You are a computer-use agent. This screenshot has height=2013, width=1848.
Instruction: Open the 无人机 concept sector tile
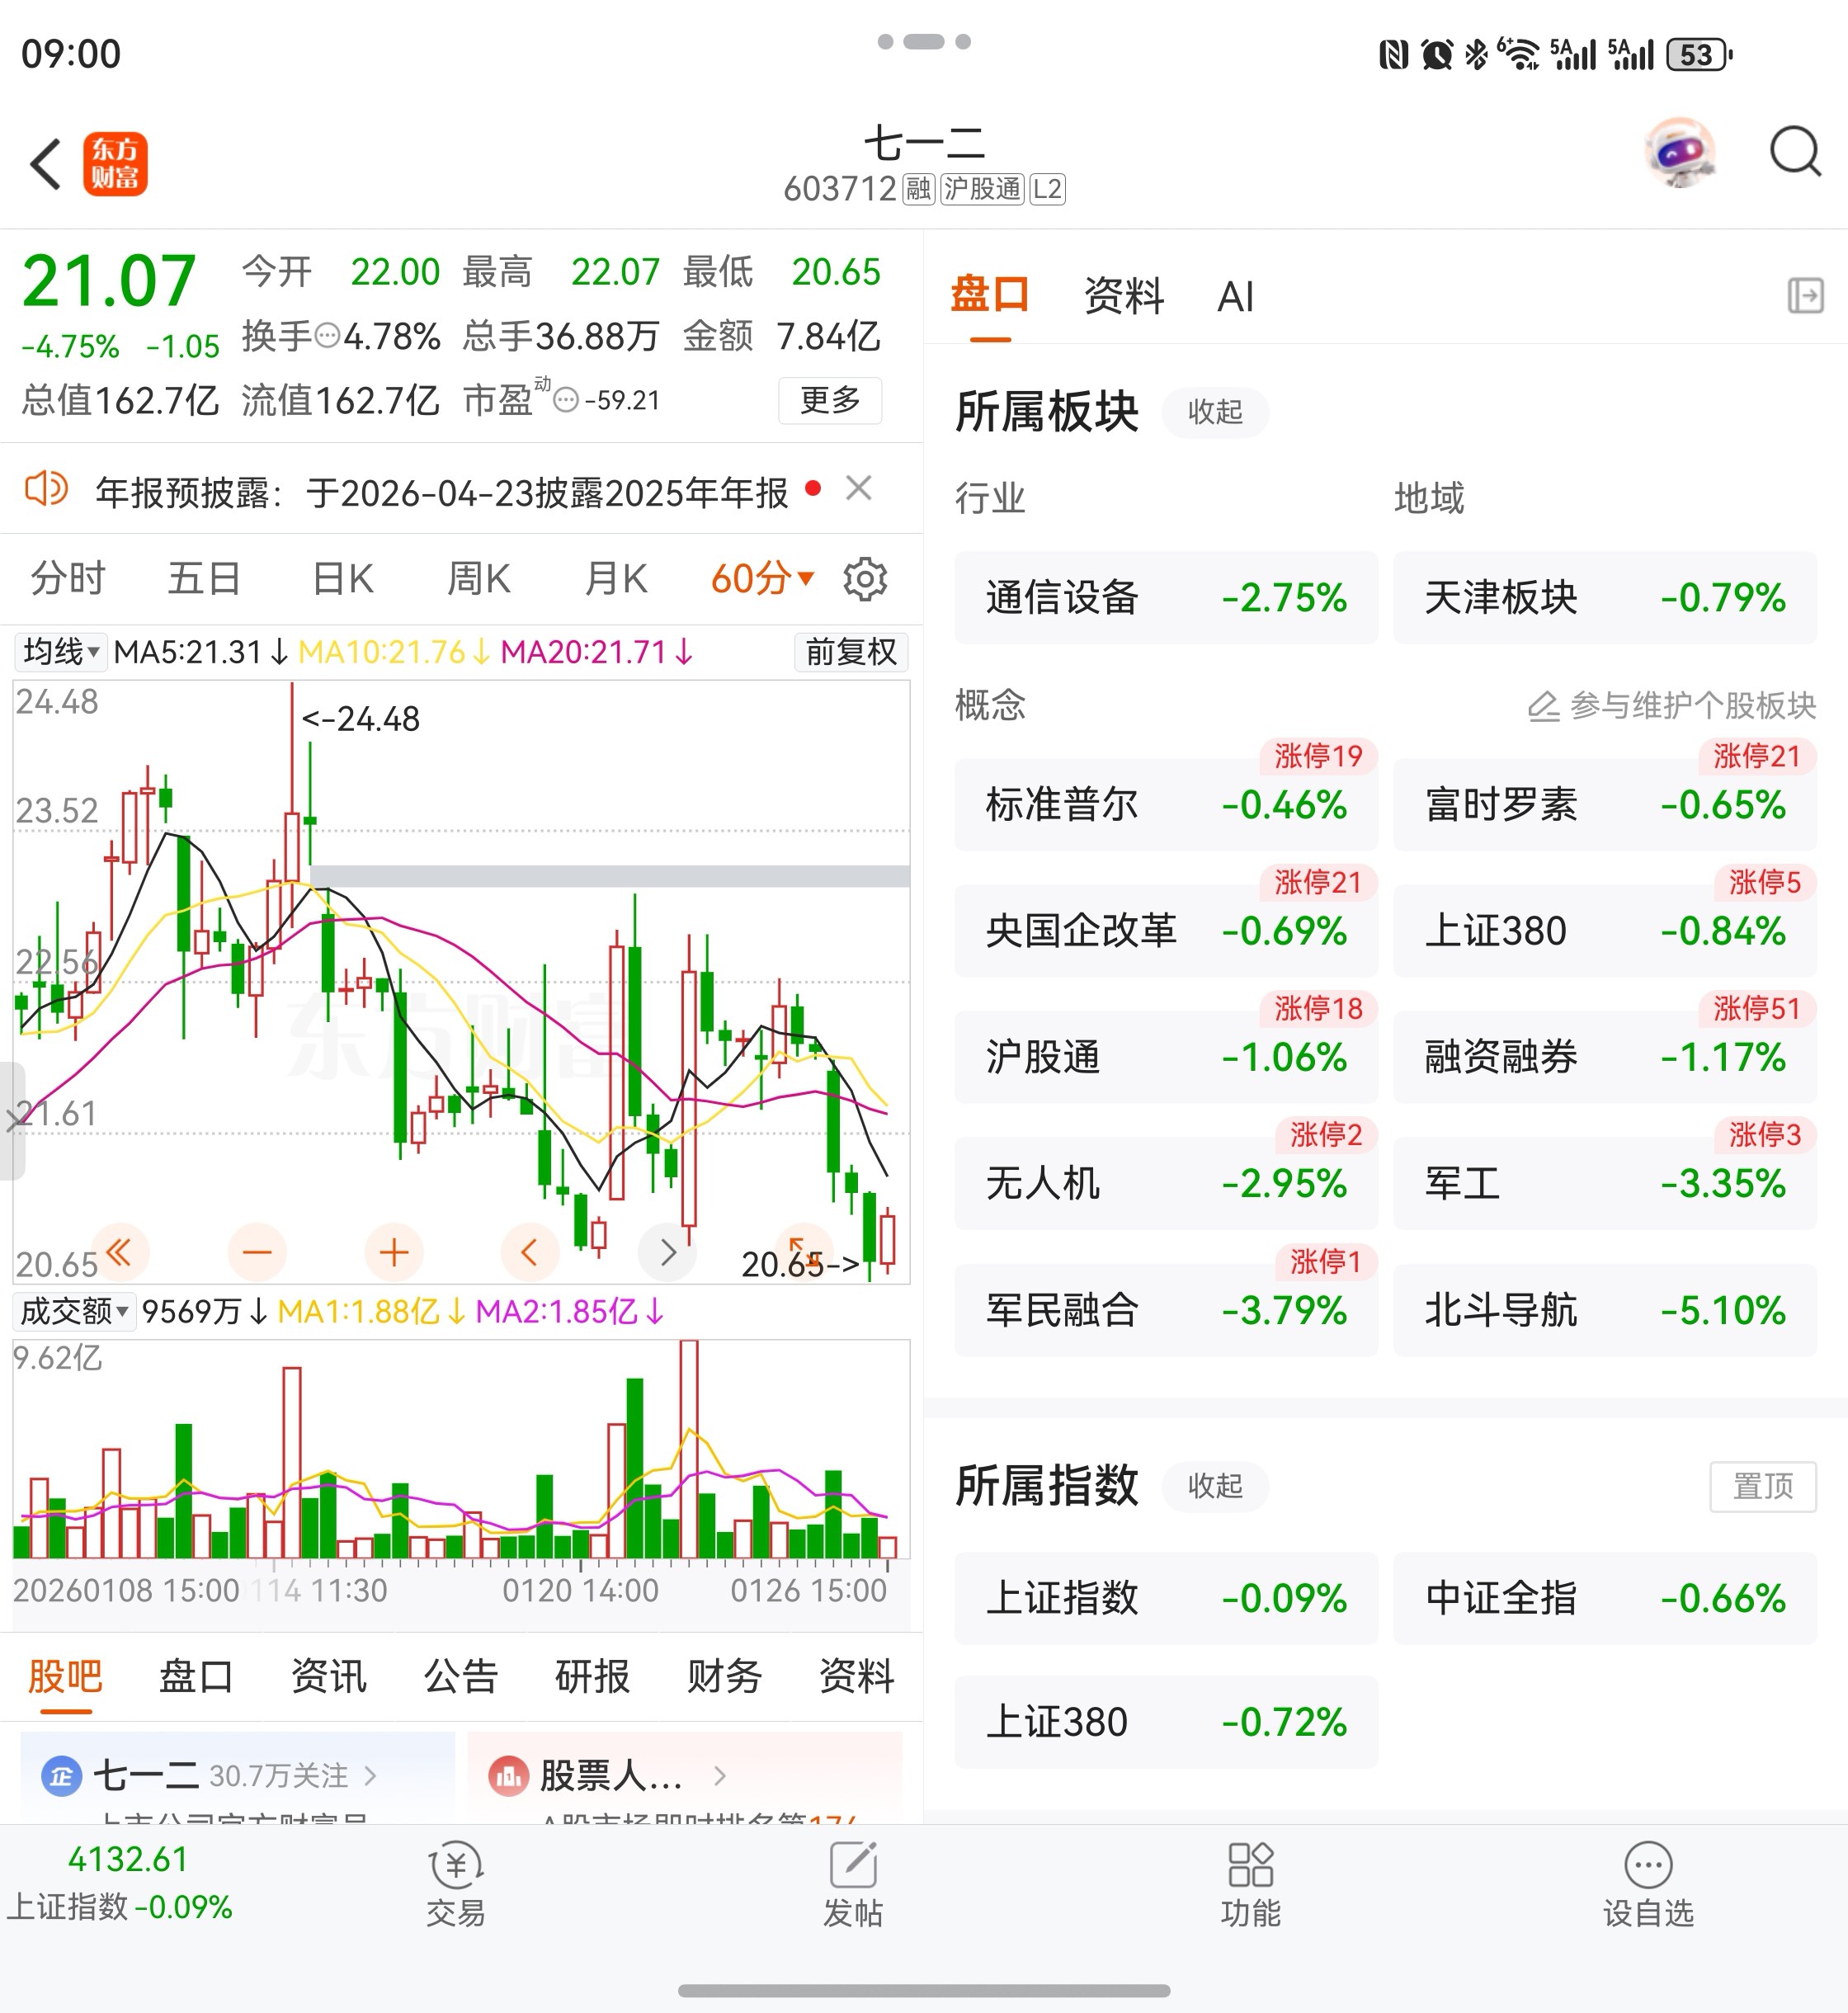[x=1165, y=1184]
